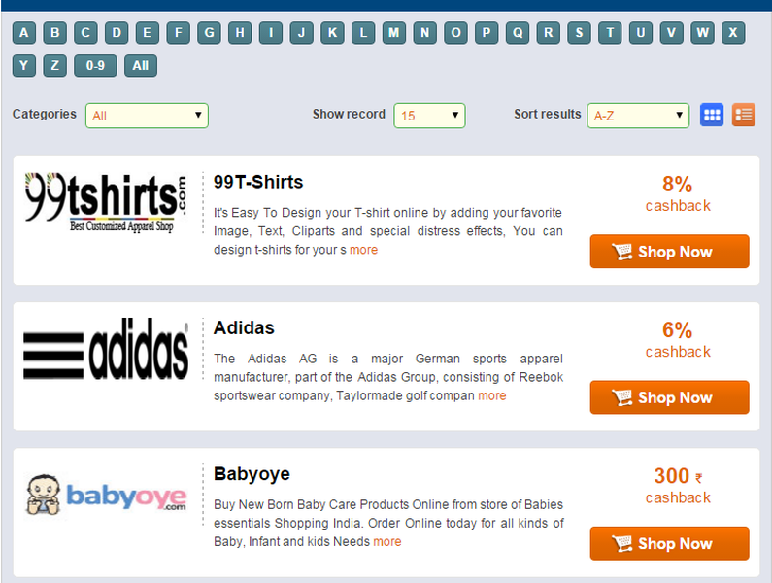The image size is (772, 583).
Task: Filter stores by letter M
Action: [394, 33]
